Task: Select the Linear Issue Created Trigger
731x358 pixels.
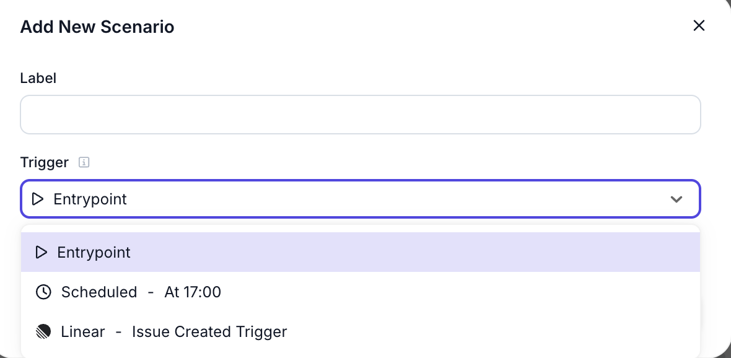Action: [173, 331]
